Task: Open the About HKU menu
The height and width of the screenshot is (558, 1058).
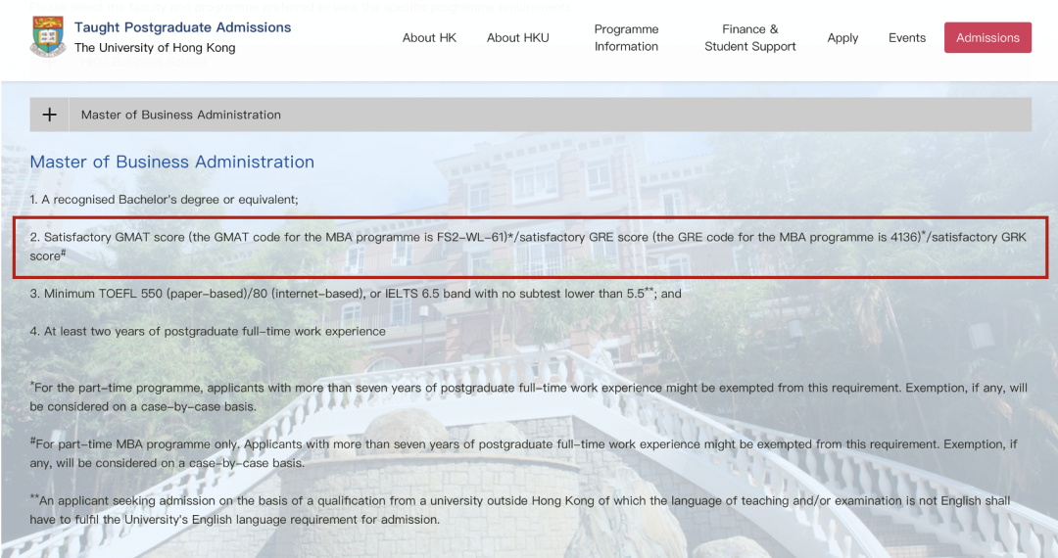Action: pyautogui.click(x=517, y=38)
